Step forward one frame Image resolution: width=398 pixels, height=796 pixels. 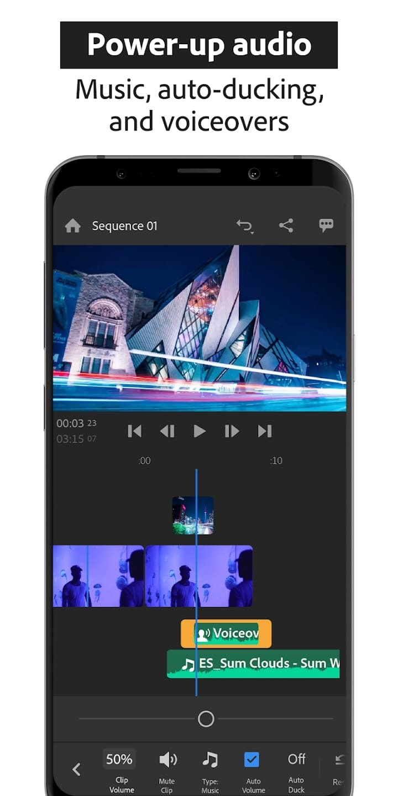232,431
